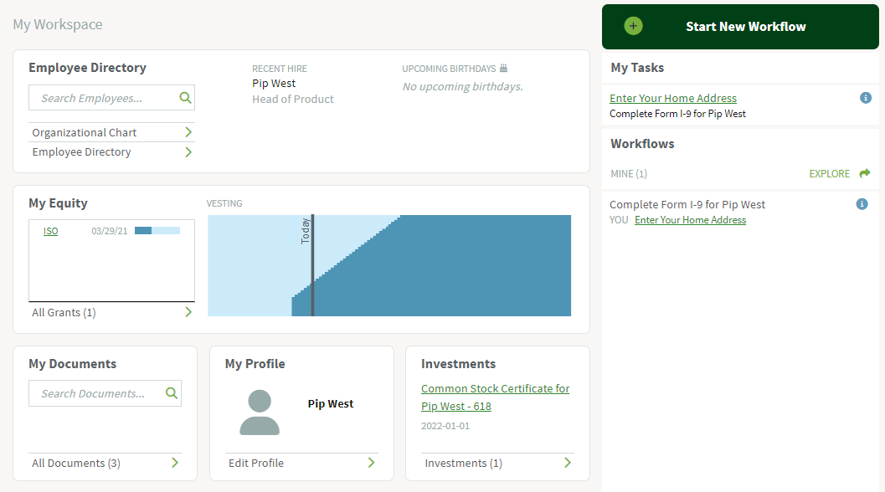The height and width of the screenshot is (492, 885).
Task: Open All Grants (1) chevron
Action: pyautogui.click(x=188, y=312)
